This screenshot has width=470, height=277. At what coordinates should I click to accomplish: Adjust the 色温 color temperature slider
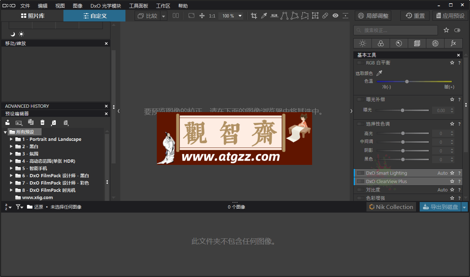[414, 82]
